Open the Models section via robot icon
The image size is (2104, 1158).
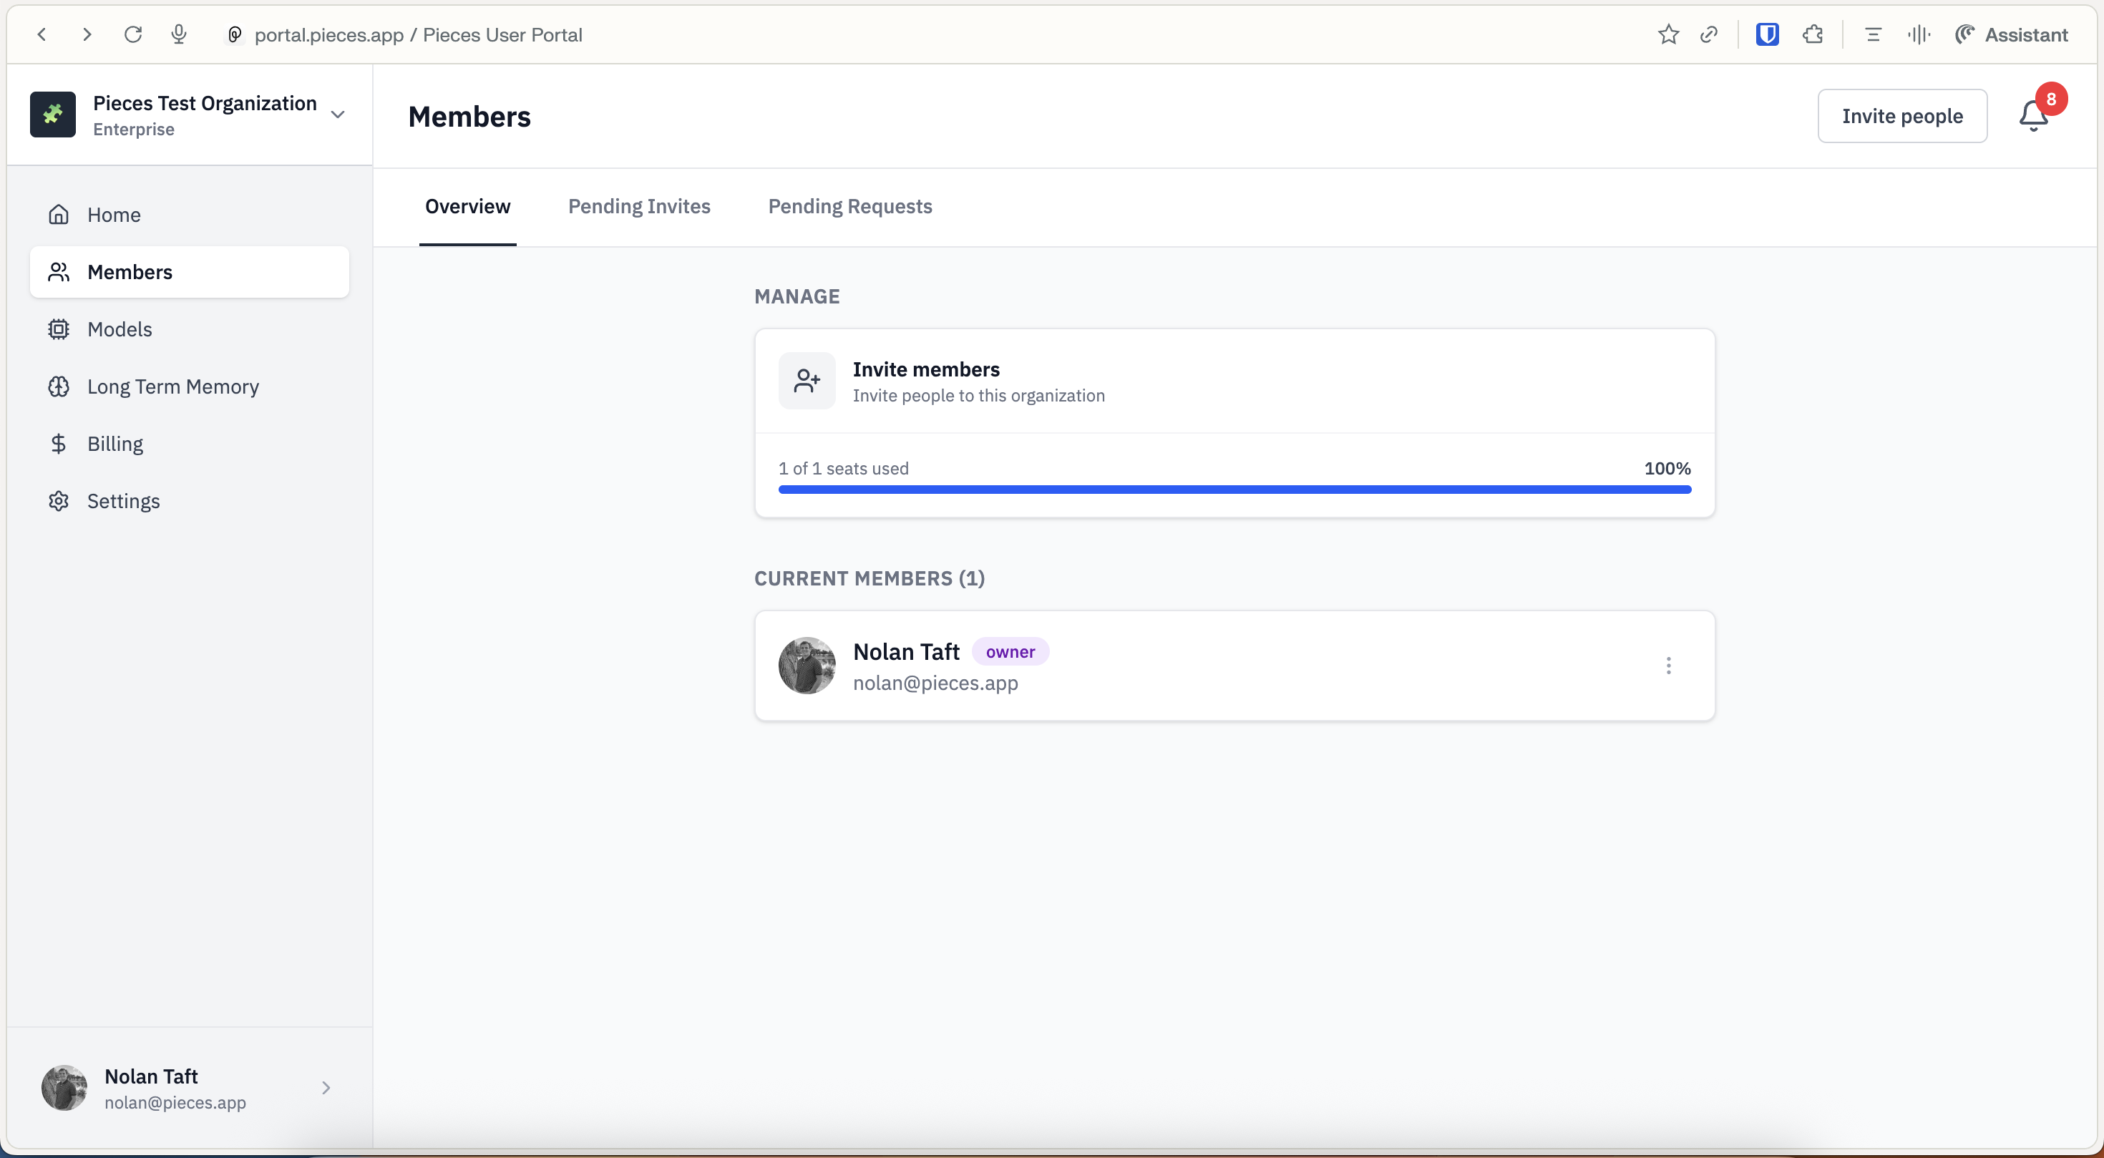[x=59, y=329]
